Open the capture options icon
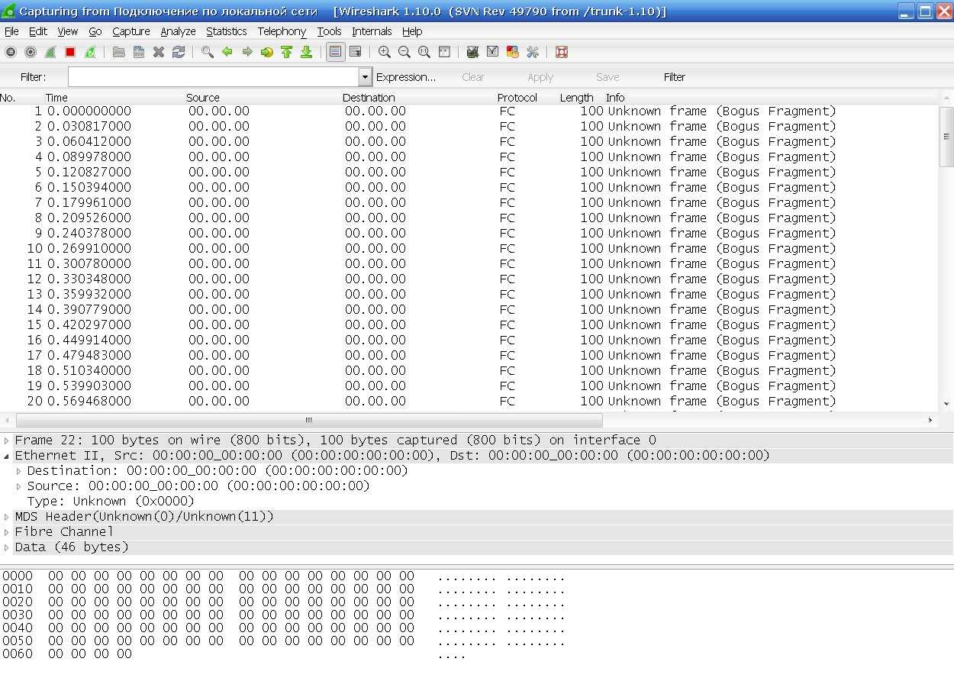This screenshot has width=954, height=681. pyautogui.click(x=31, y=52)
